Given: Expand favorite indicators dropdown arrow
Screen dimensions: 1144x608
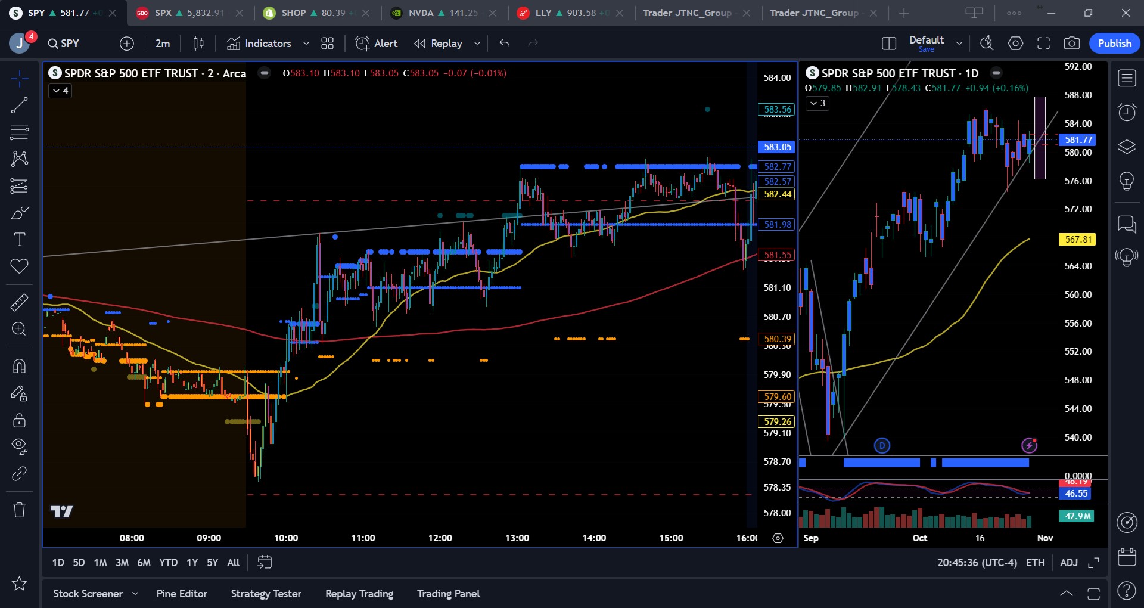Looking at the screenshot, I should (306, 44).
